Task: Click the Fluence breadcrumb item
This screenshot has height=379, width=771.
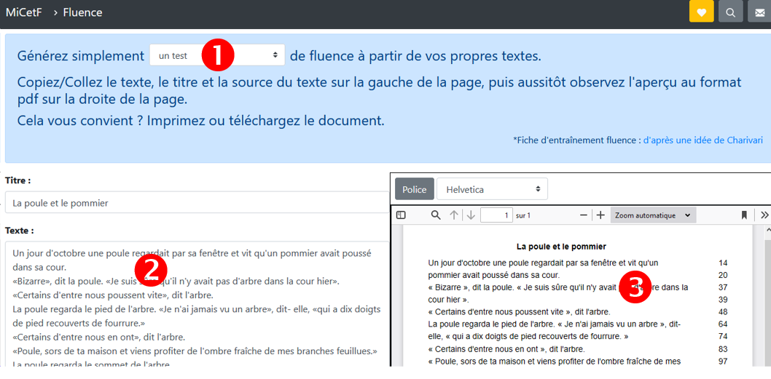Action: pyautogui.click(x=82, y=12)
